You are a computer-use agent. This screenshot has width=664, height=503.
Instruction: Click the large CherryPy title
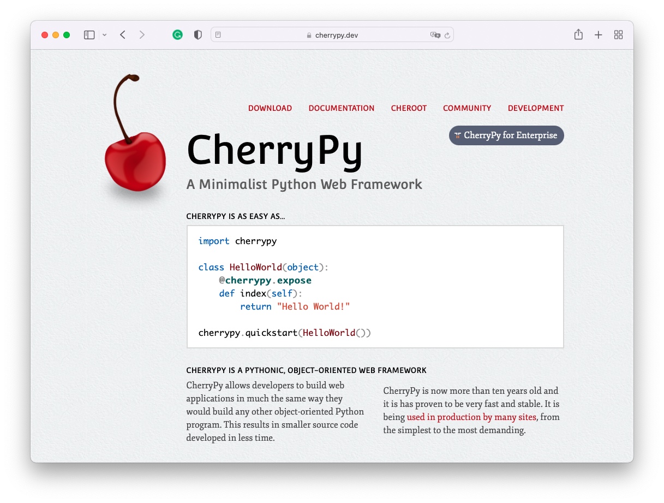coord(274,151)
